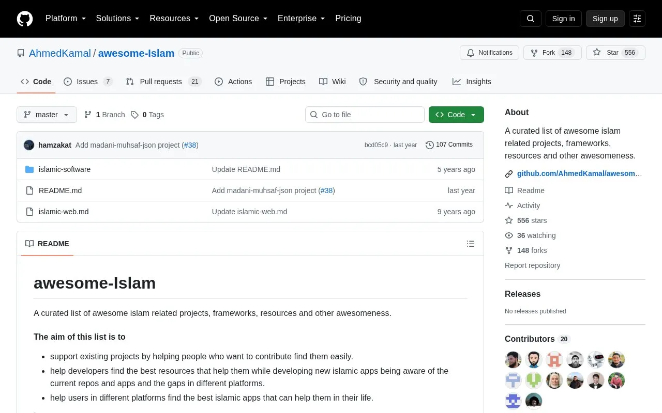662x413 pixels.
Task: Click the Sign in button
Action: click(x=563, y=19)
